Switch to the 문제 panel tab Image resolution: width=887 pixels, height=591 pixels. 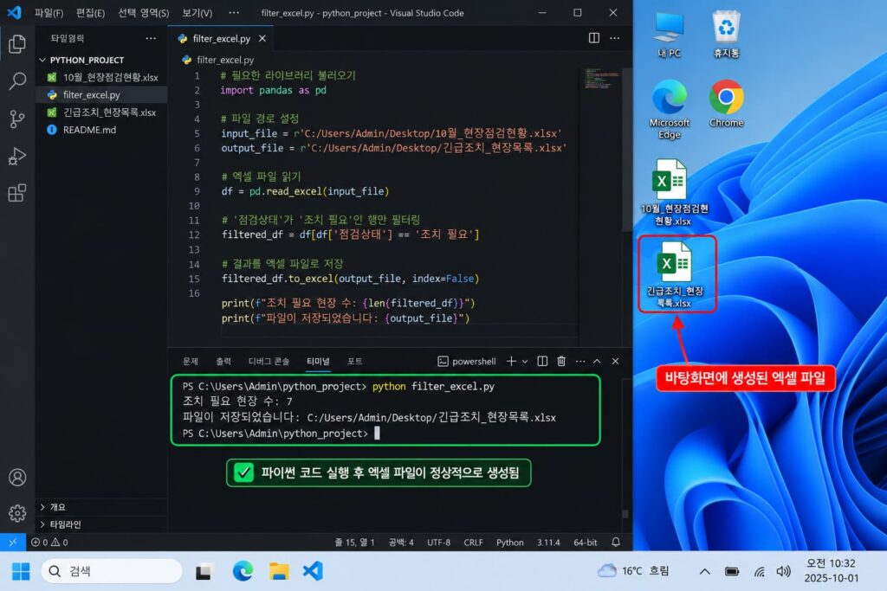(191, 361)
